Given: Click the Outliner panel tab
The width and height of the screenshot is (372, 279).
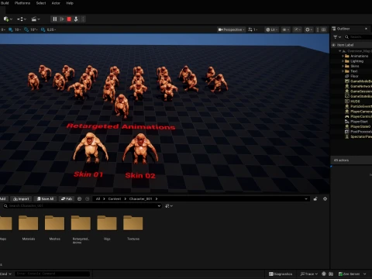Looking at the screenshot, I should pyautogui.click(x=343, y=29).
